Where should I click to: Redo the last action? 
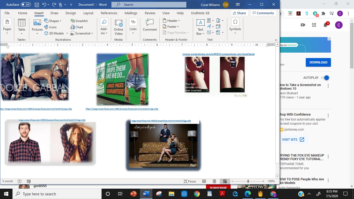coord(54,5)
